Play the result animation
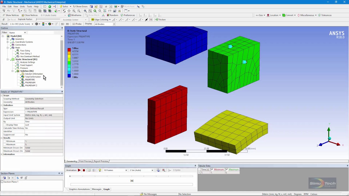Viewport: 349px width, 196px height. pyautogui.click(x=79, y=170)
